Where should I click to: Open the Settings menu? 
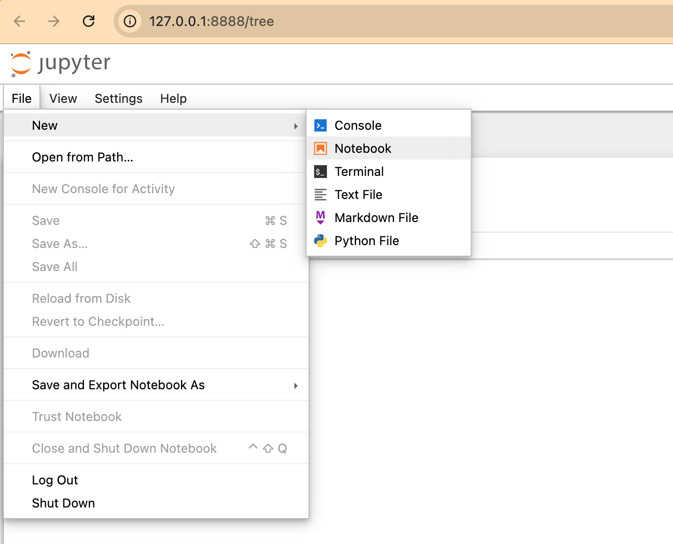coord(118,99)
